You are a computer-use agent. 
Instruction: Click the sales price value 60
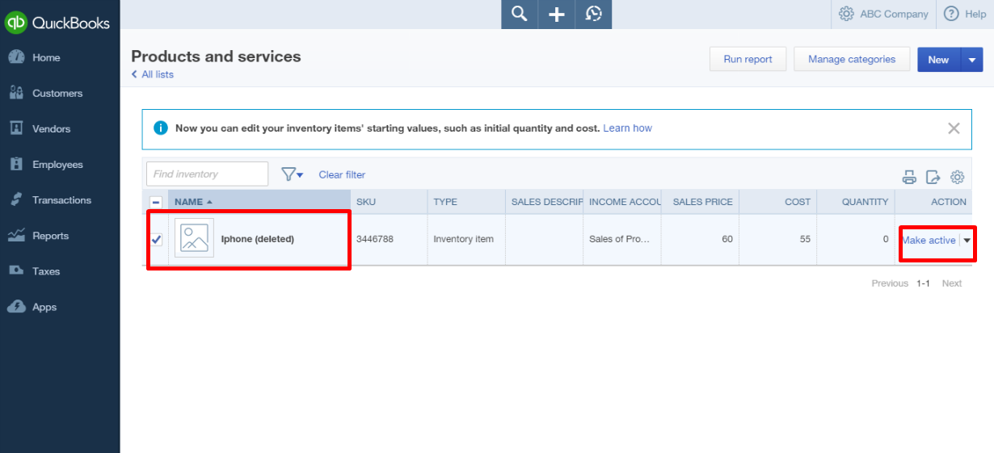pos(727,239)
